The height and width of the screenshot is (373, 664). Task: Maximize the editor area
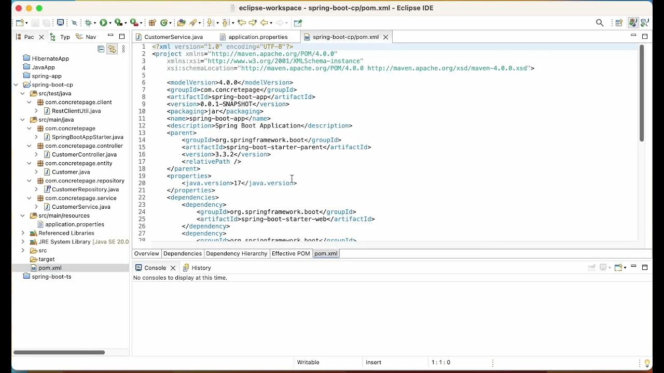click(x=645, y=36)
